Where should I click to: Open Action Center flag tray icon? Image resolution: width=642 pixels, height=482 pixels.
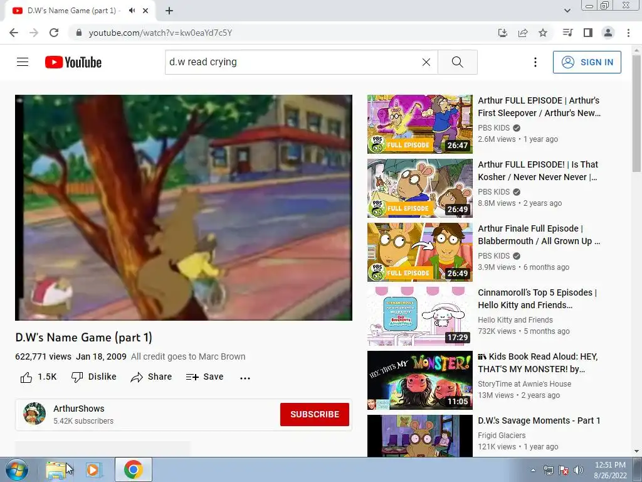pos(564,470)
